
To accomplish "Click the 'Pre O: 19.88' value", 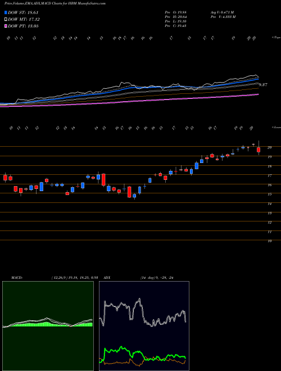I will [x=176, y=12].
